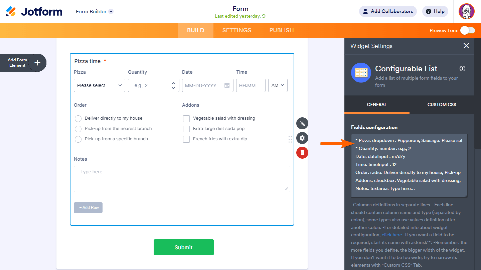Open the Pizza 'Please select' dropdown

[x=100, y=85]
